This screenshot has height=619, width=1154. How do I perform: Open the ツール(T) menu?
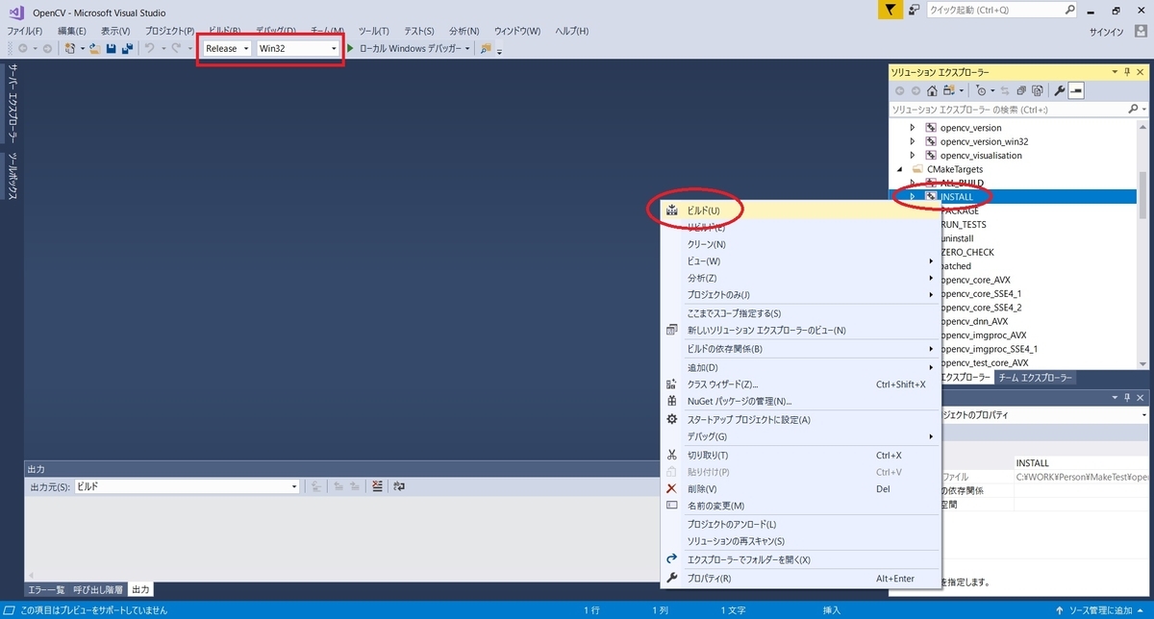(372, 31)
